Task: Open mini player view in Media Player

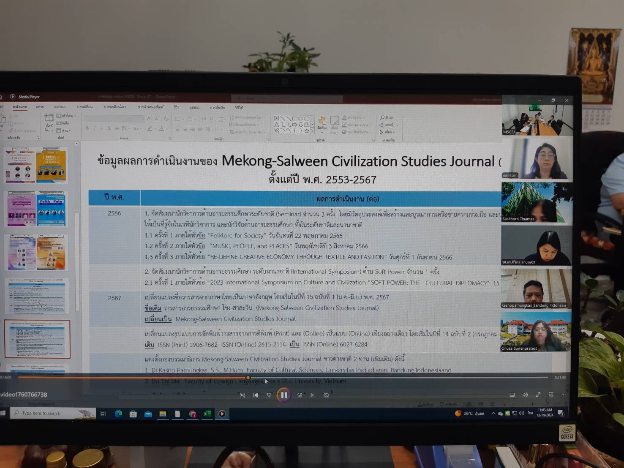Action: pyautogui.click(x=551, y=395)
